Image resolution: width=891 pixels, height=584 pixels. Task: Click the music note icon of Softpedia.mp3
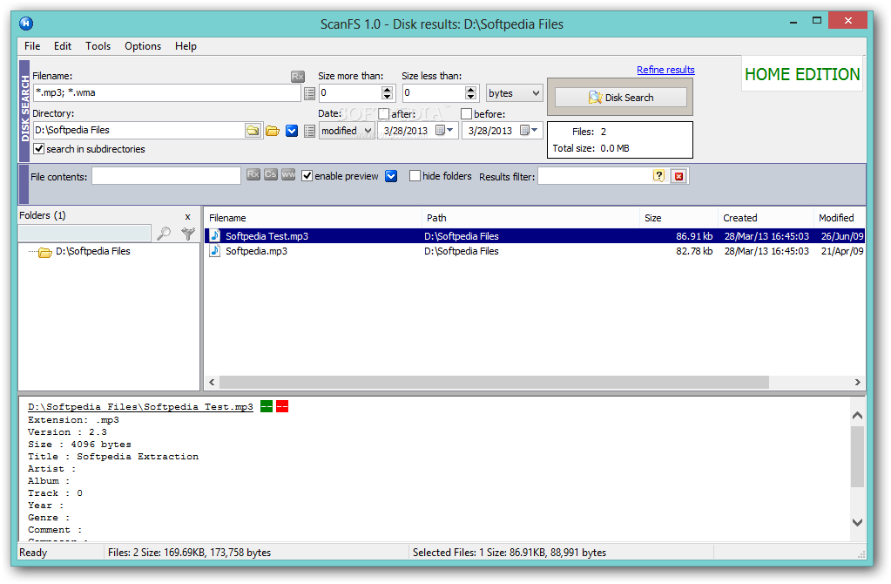pos(215,251)
